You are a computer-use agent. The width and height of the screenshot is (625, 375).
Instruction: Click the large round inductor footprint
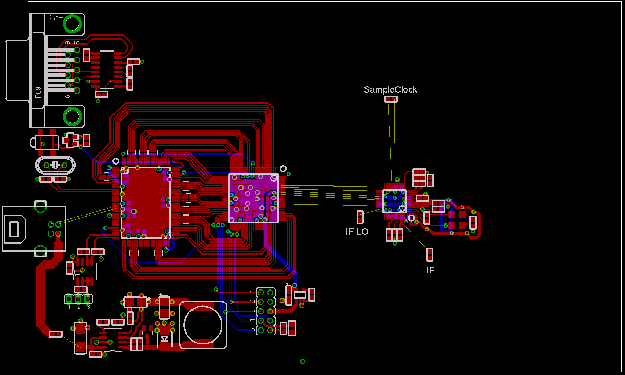pos(203,325)
